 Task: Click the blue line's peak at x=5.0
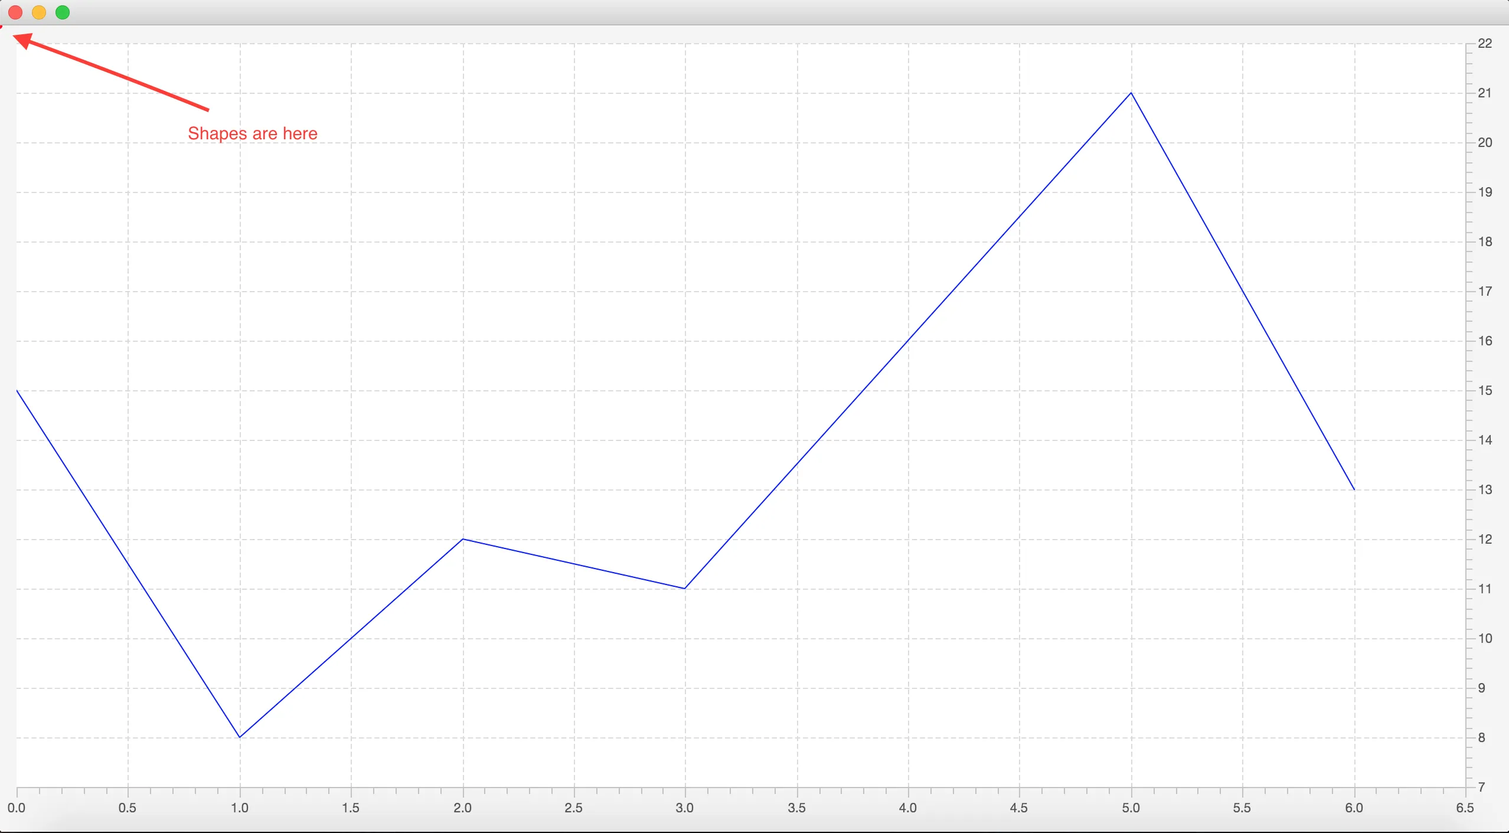[1131, 93]
